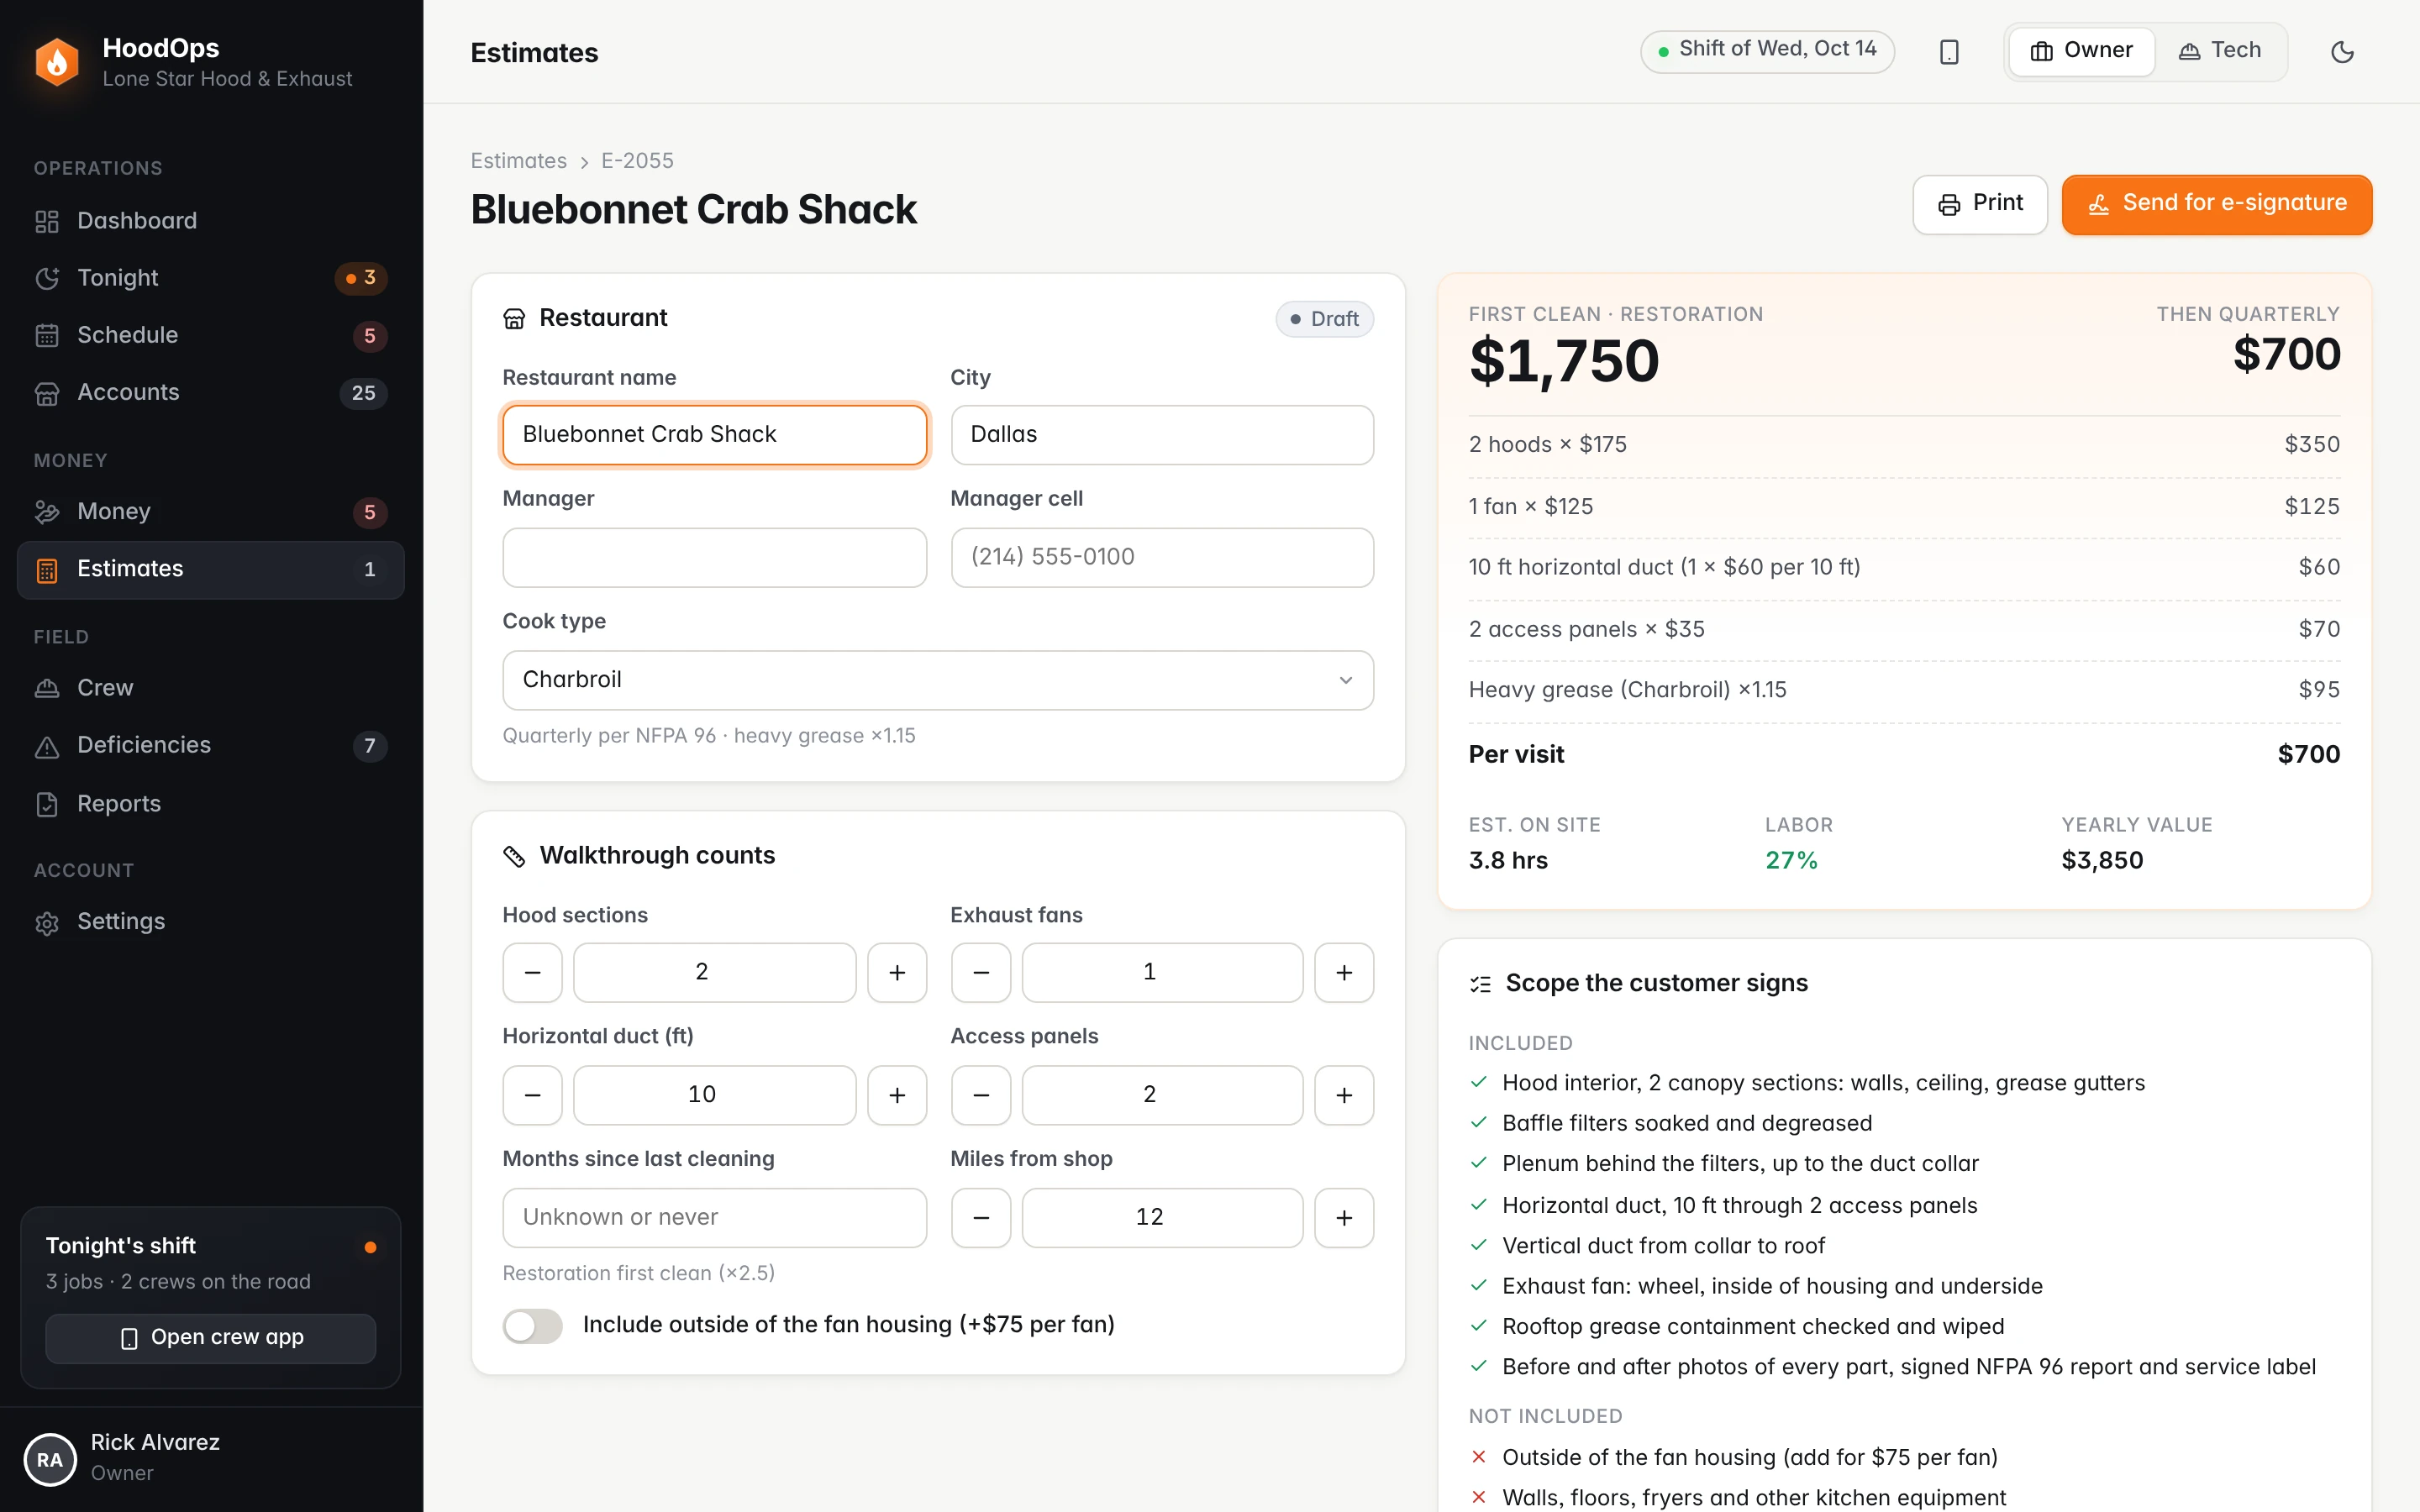Send estimate for e-signature
This screenshot has width=2420, height=1512.
coord(2216,204)
